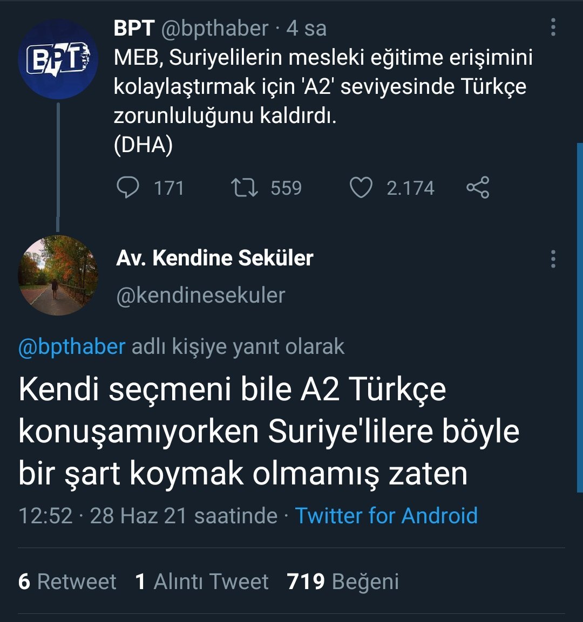Click the BPT account name

134,29
